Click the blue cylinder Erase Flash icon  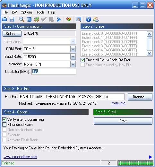[29, 19]
